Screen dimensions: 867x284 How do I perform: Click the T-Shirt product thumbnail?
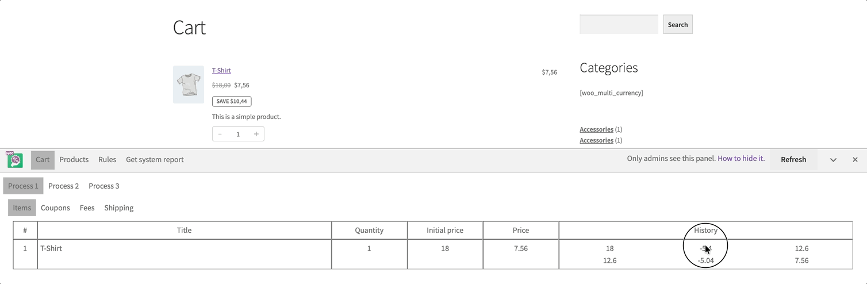[x=189, y=85]
